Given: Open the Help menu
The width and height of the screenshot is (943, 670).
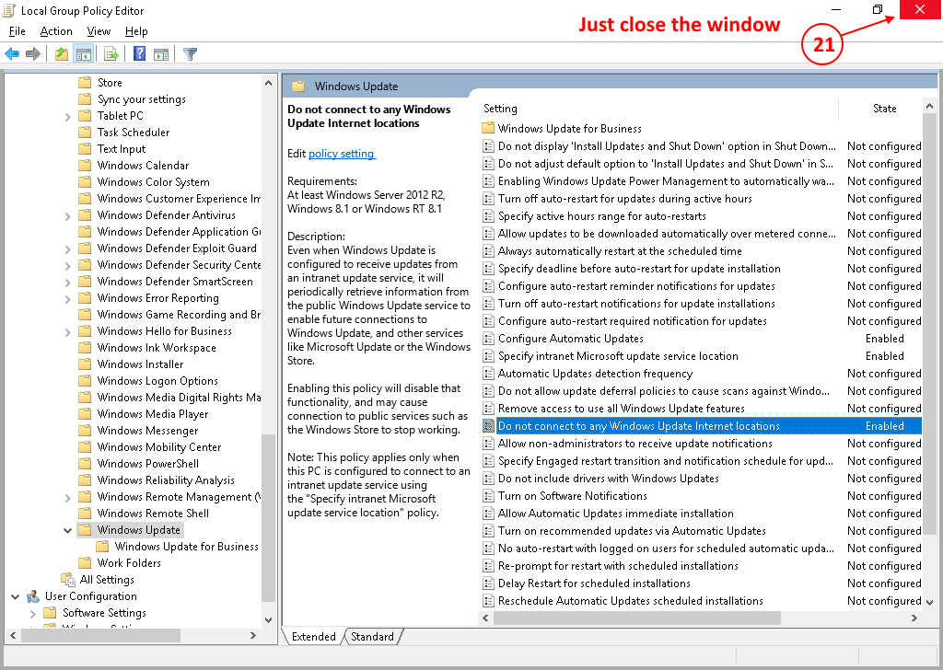Looking at the screenshot, I should 136,31.
